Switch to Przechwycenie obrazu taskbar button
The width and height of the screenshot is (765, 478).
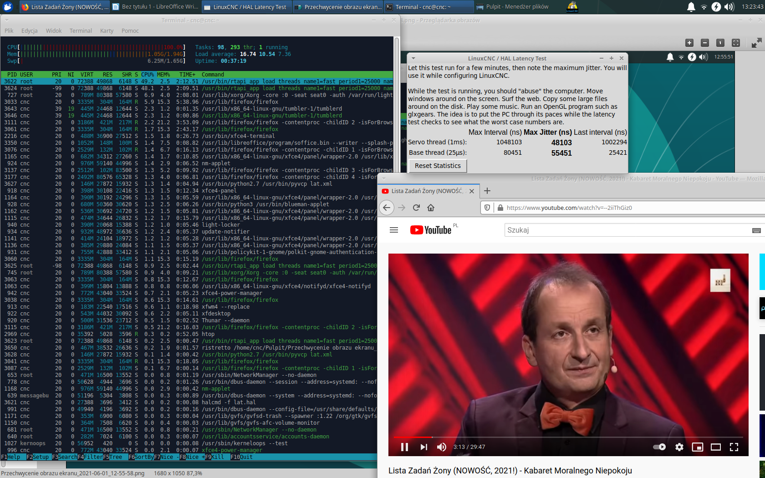click(337, 7)
